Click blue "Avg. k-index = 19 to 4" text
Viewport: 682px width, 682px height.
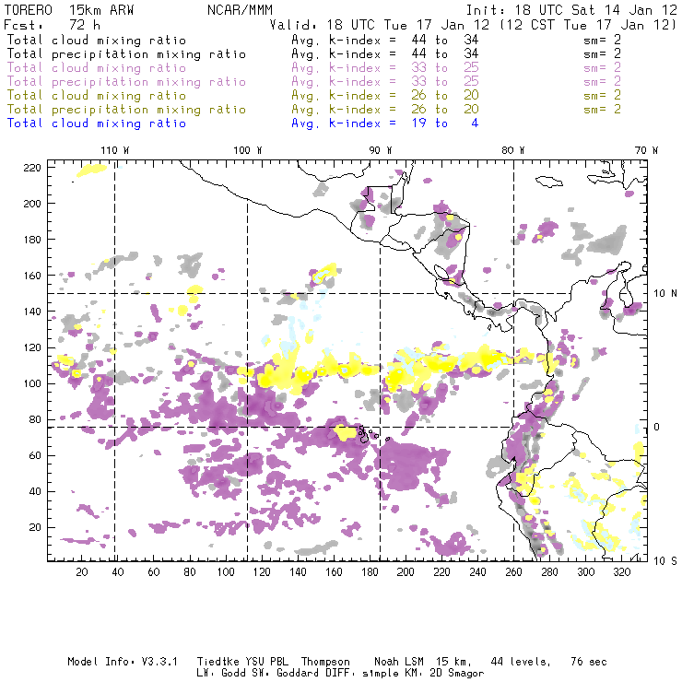pos(385,123)
